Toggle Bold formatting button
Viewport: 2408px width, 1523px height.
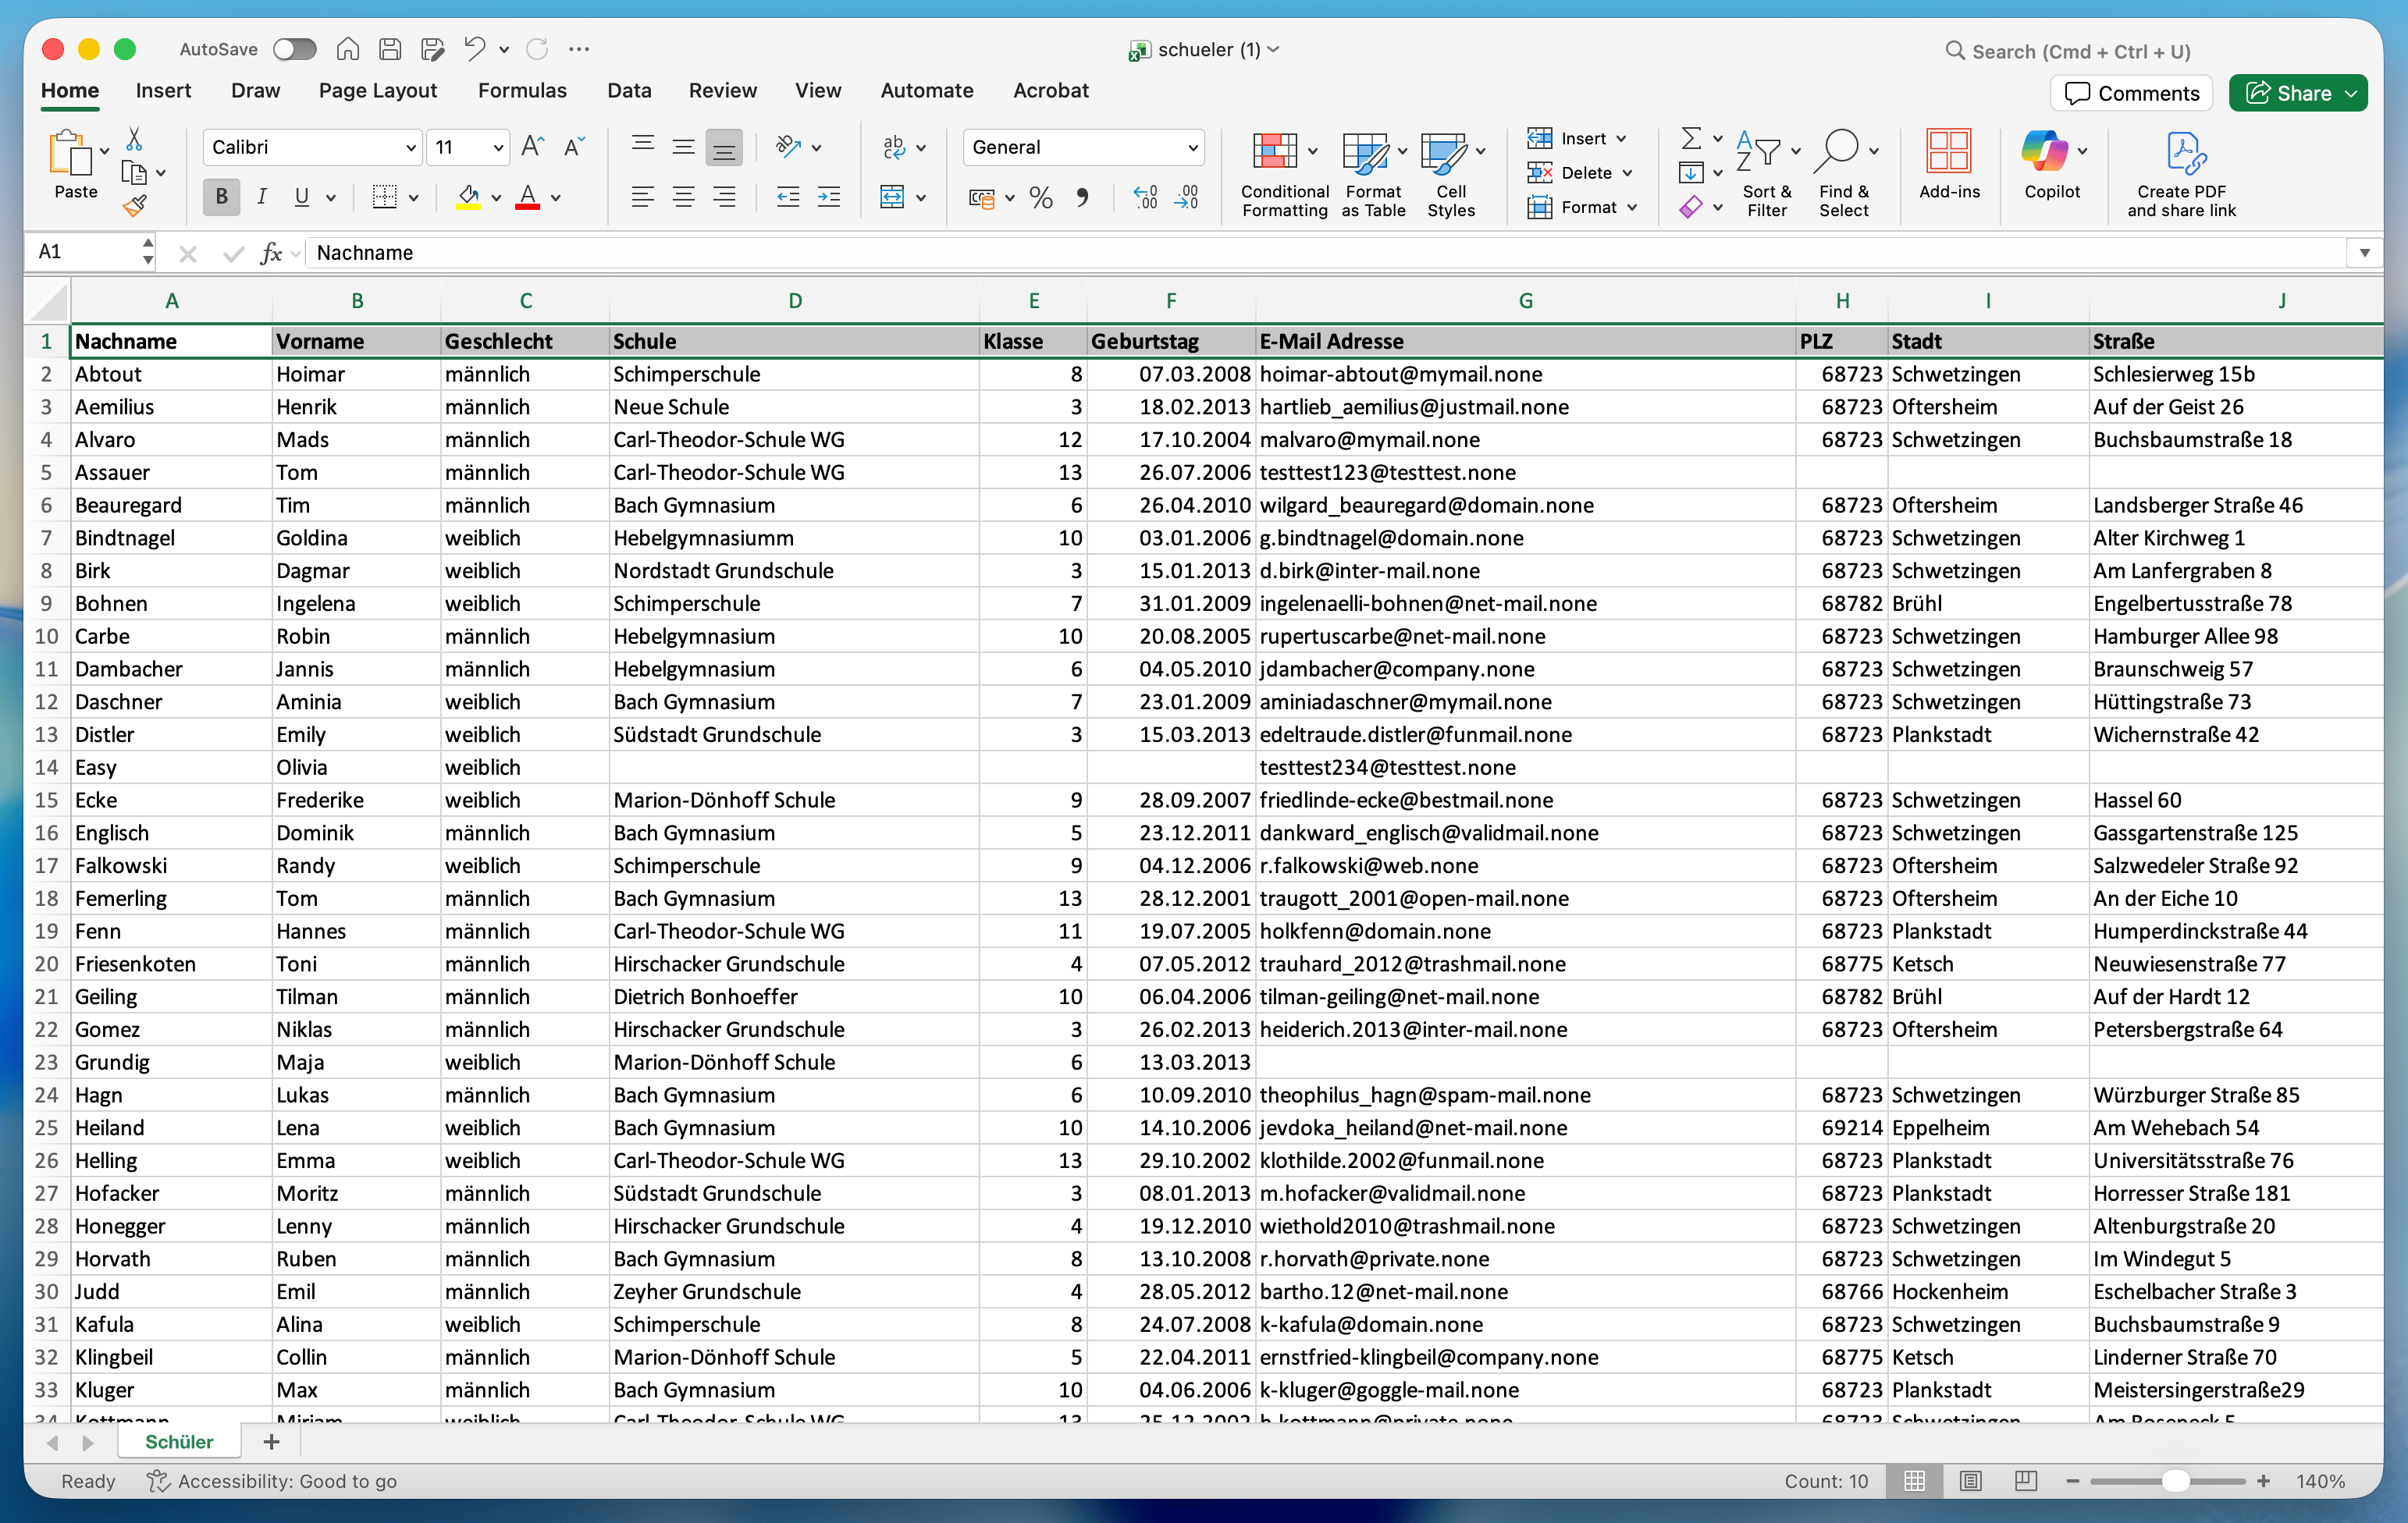coord(221,197)
